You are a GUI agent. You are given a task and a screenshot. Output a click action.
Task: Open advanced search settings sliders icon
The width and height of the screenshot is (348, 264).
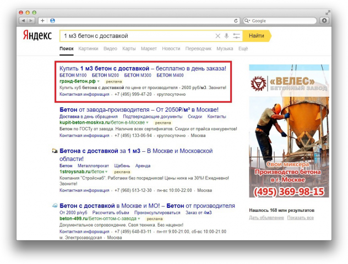click(237, 36)
